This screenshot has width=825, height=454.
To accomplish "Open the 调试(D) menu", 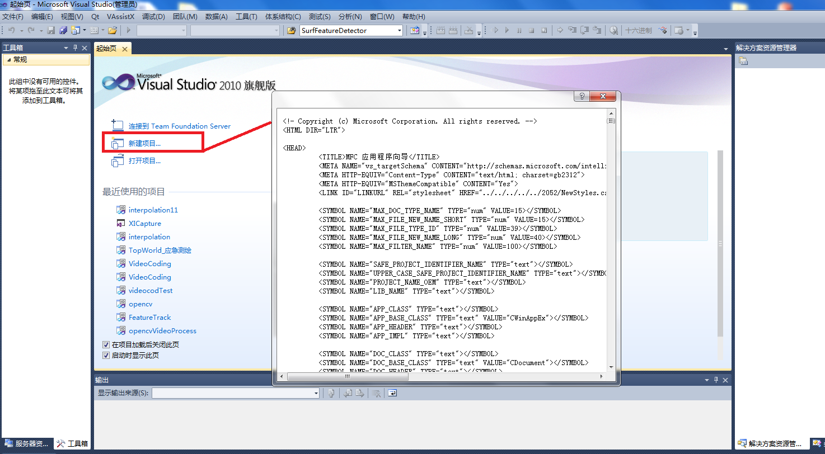I will pos(153,17).
